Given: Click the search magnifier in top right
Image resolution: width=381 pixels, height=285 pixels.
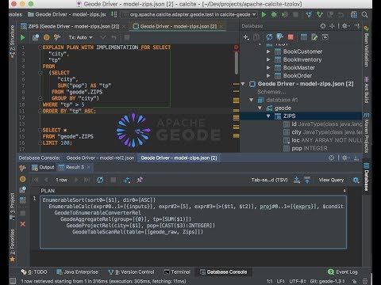Looking at the screenshot, I should coord(364,15).
